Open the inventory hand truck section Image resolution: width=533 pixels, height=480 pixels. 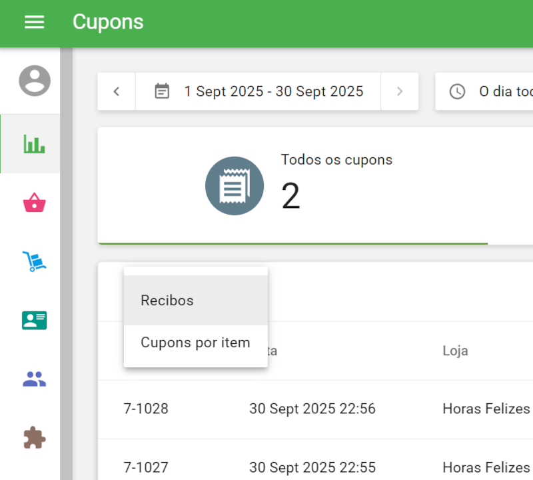[x=34, y=261]
